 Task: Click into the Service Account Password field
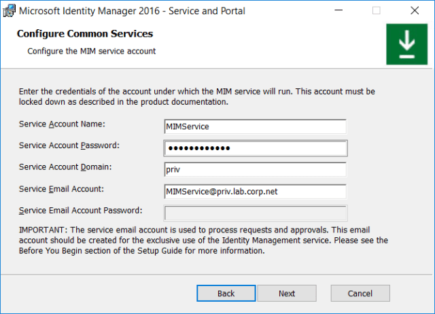[255, 148]
